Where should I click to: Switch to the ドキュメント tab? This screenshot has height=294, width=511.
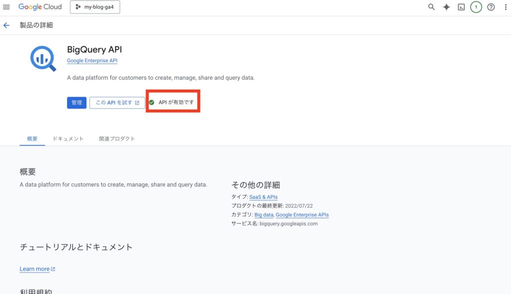[x=68, y=139]
